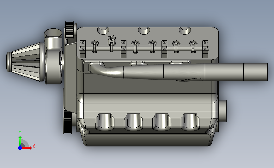
Task: Click the red X axis arrow of the triad
Action: point(27,148)
